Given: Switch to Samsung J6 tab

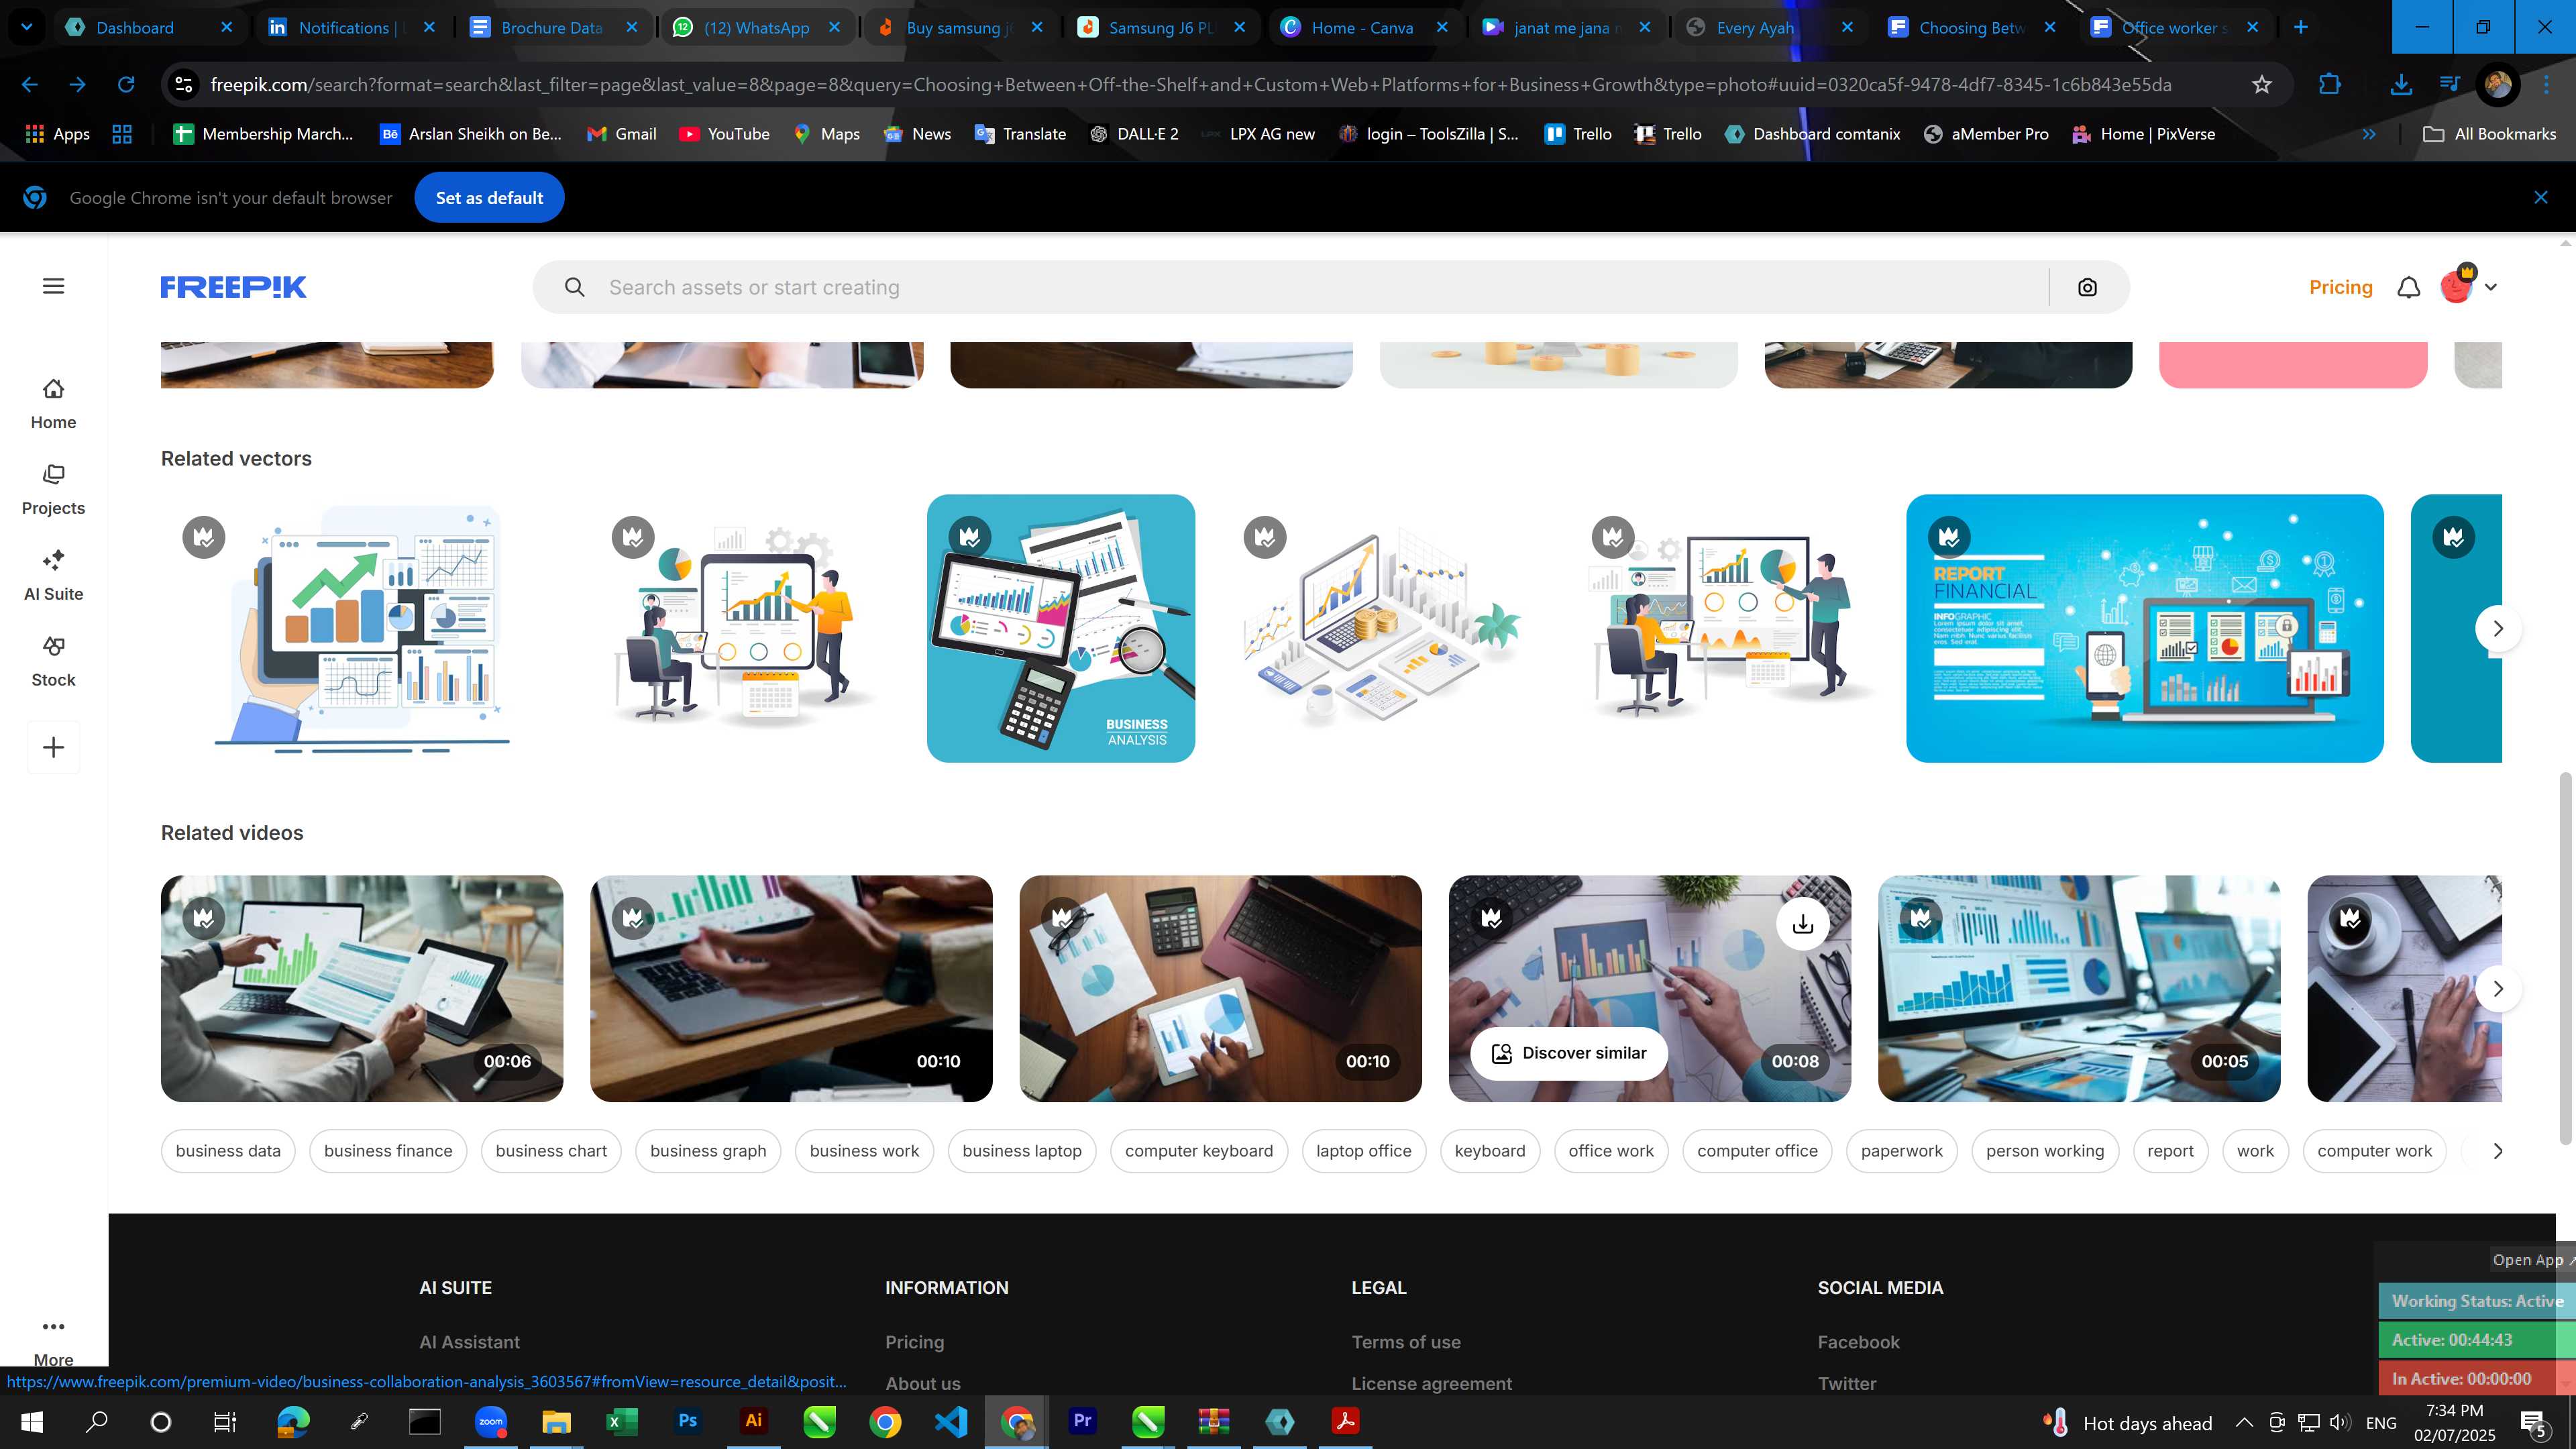Looking at the screenshot, I should pos(1160,28).
